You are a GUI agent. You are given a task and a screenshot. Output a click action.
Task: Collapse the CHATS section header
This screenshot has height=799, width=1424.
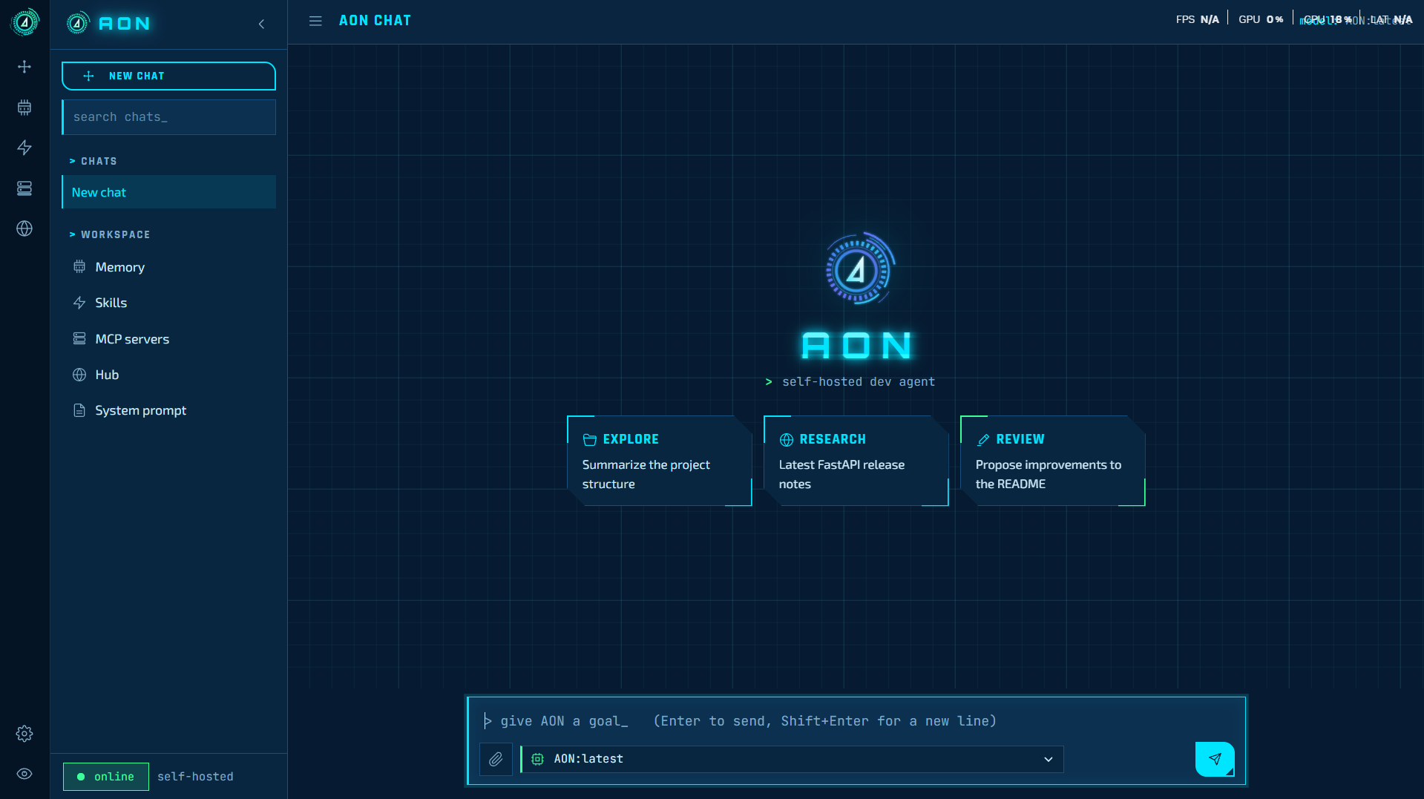pyautogui.click(x=93, y=161)
